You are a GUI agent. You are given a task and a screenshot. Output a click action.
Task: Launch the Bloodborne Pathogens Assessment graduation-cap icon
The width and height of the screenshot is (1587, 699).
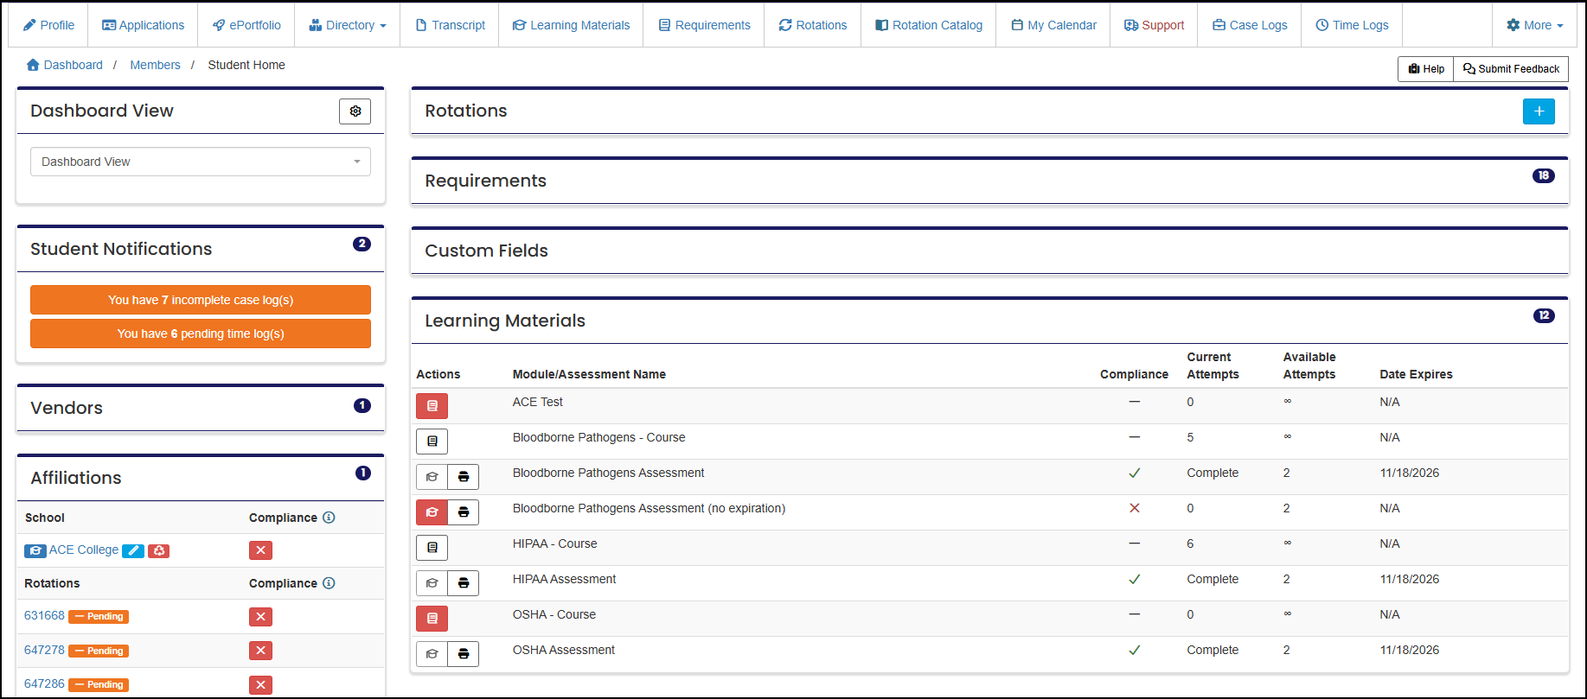coord(432,477)
